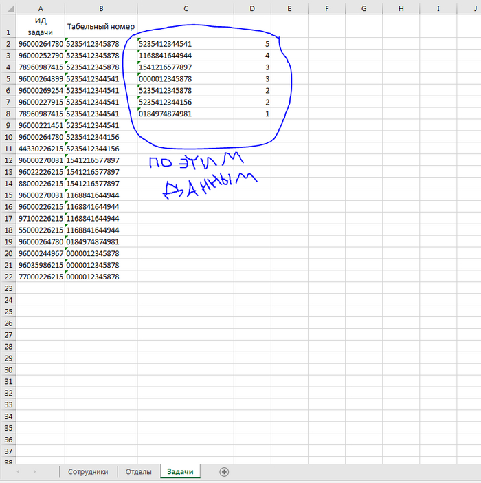This screenshot has width=481, height=483.
Task: Click cell with 77000226215
Action: [41, 277]
